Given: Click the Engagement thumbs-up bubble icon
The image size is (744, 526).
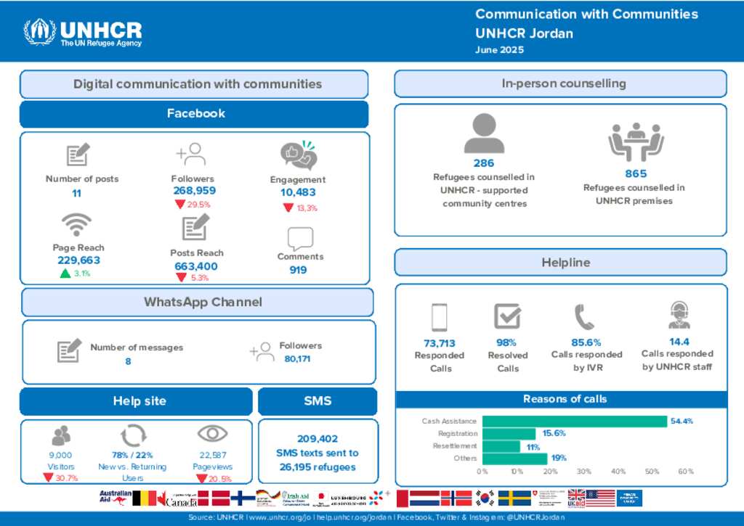Looking at the screenshot, I should pos(299,156).
